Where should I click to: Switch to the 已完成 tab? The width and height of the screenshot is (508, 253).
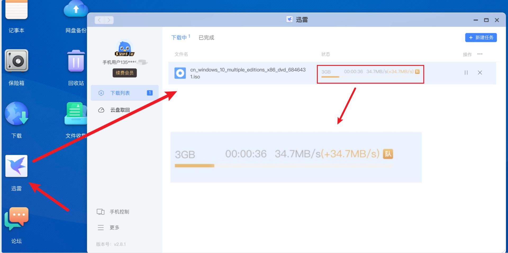[206, 38]
